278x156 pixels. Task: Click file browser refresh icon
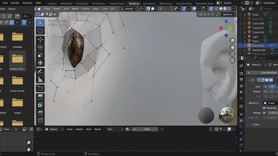(10, 16)
